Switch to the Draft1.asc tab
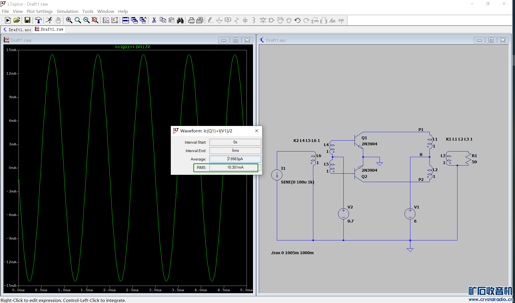 (17, 29)
